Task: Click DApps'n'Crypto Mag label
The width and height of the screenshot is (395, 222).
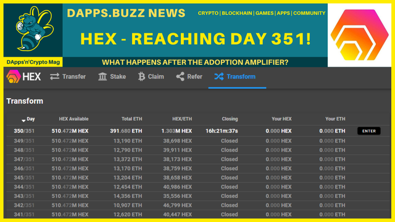Action: click(33, 62)
